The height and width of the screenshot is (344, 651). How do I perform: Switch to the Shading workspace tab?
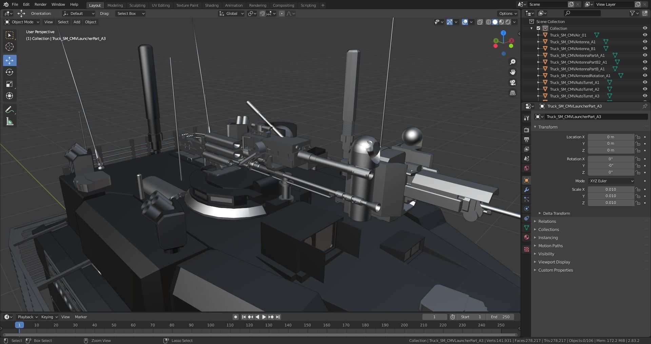(212, 5)
